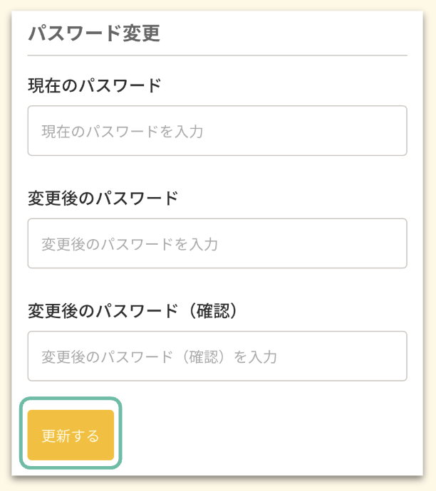Place cursor in the current password box
Image resolution: width=436 pixels, height=491 pixels.
[217, 131]
